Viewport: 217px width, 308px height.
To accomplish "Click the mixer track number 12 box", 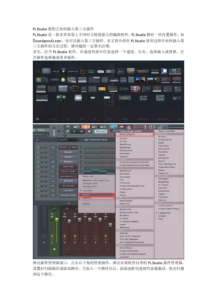I will click(x=53, y=147).
